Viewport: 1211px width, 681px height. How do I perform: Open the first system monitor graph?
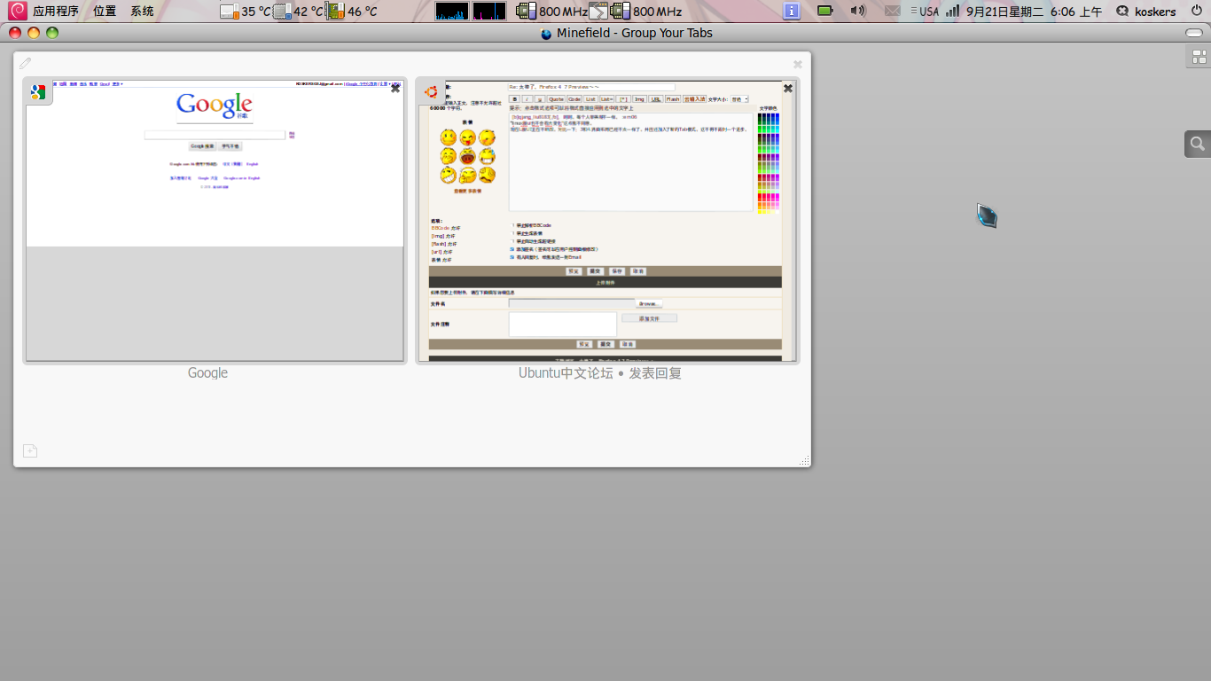452,12
